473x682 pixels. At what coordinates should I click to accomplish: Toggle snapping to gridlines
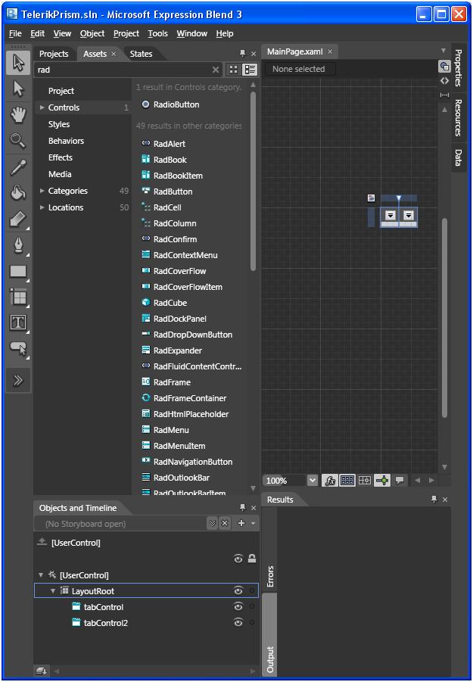pos(364,481)
